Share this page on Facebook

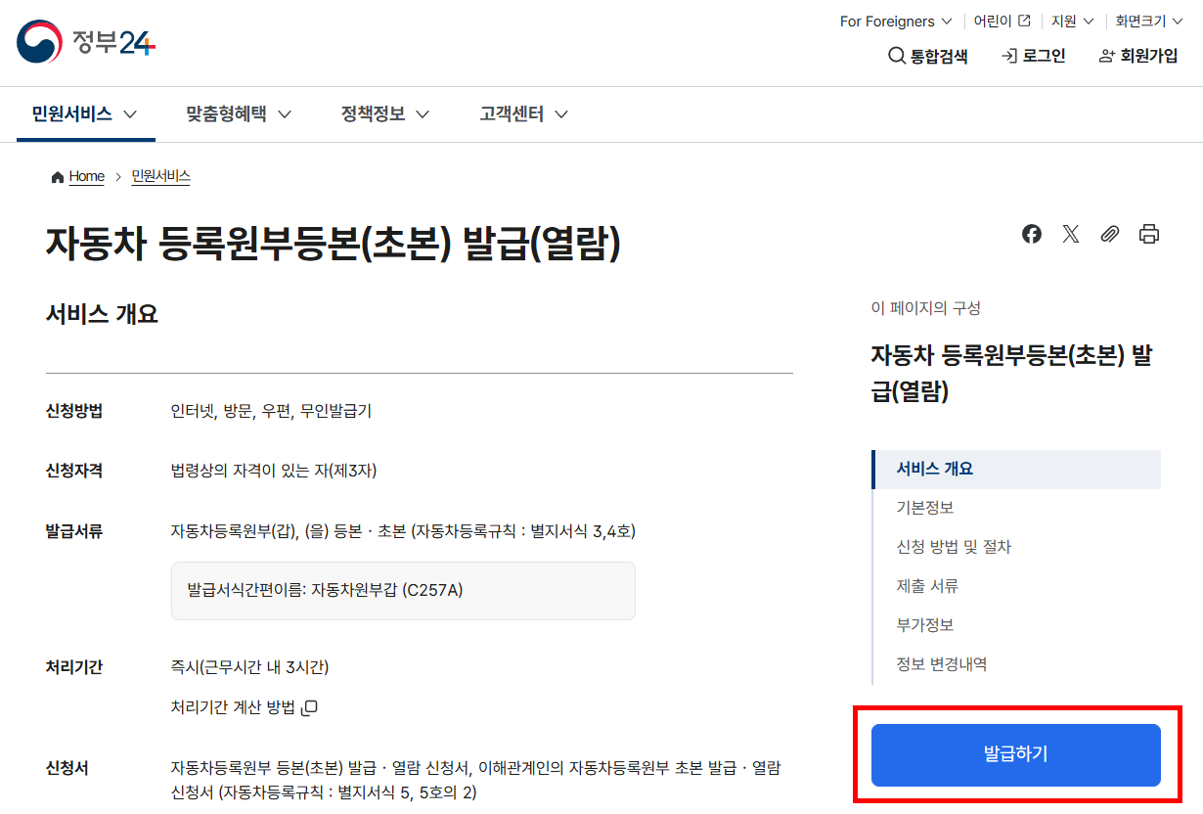pos(1032,234)
